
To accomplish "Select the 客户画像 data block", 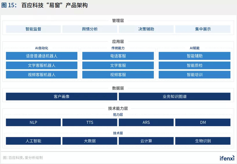I will pyautogui.click(x=62, y=96).
